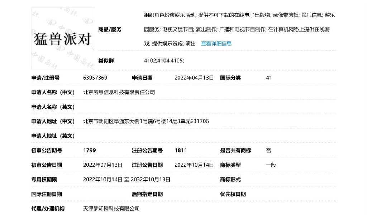Click application date 2022年04月13日
This screenshot has height=215, width=367.
[x=194, y=78]
